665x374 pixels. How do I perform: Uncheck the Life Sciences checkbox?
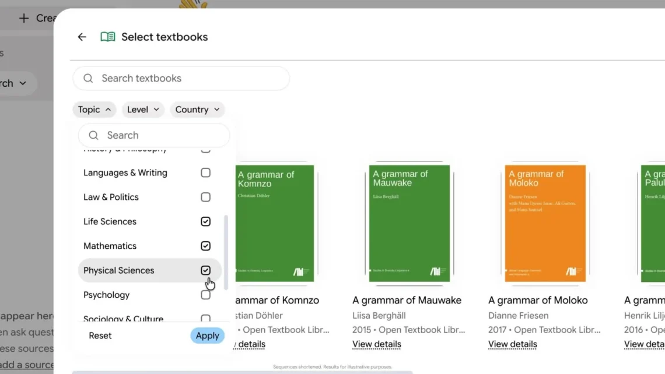pyautogui.click(x=206, y=221)
